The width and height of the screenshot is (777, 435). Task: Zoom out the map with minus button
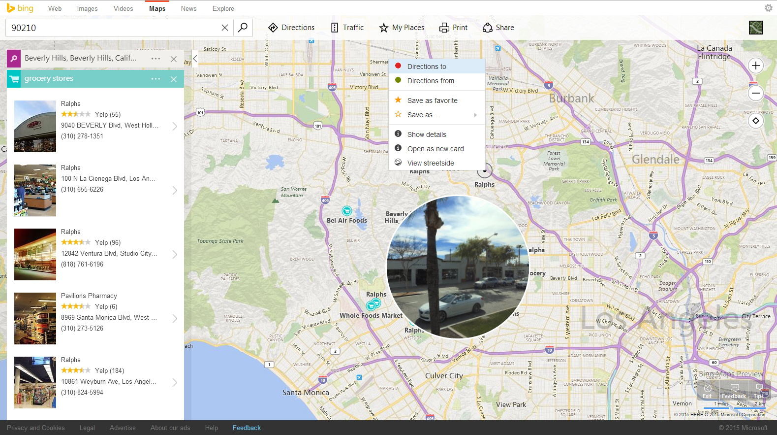[x=756, y=93]
